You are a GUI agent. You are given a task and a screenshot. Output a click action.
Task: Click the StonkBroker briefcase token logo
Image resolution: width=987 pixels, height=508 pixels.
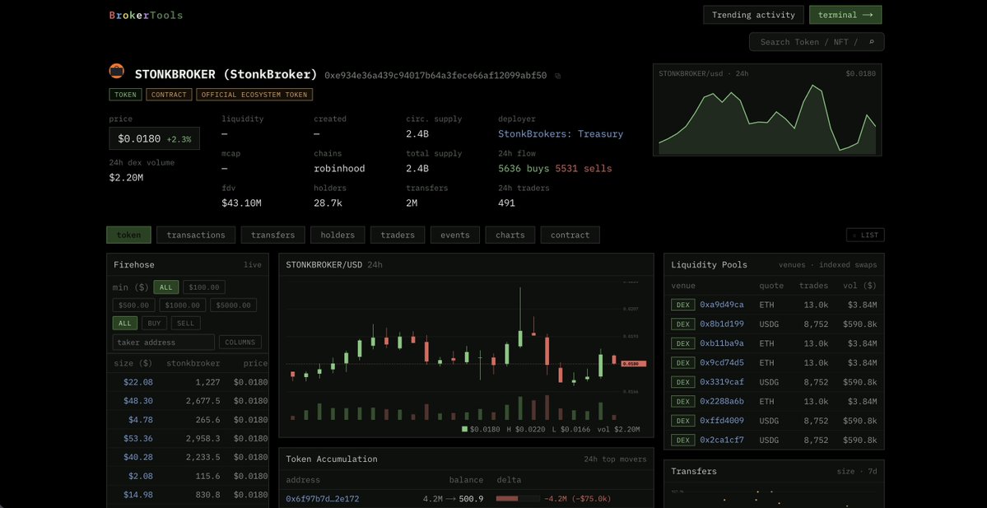(x=116, y=71)
